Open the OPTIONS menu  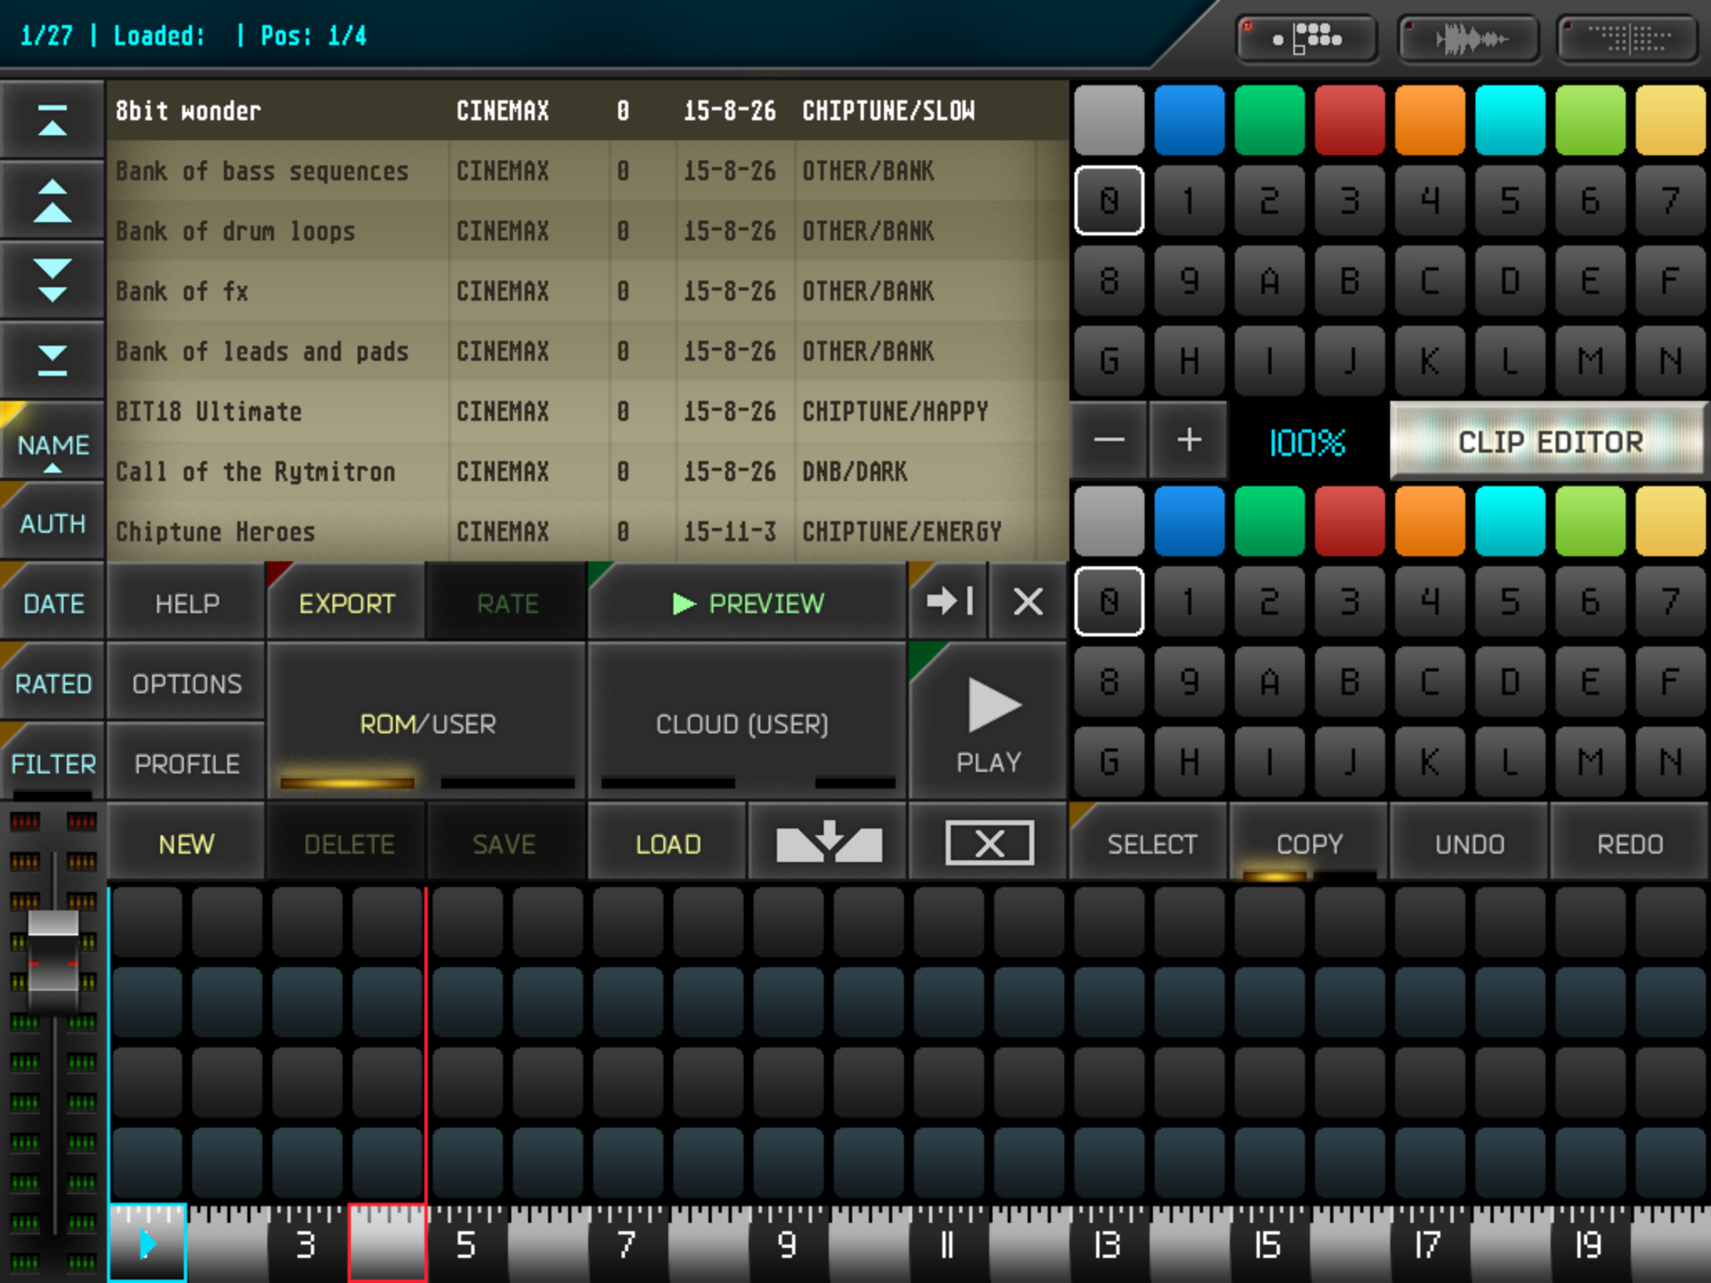(186, 683)
